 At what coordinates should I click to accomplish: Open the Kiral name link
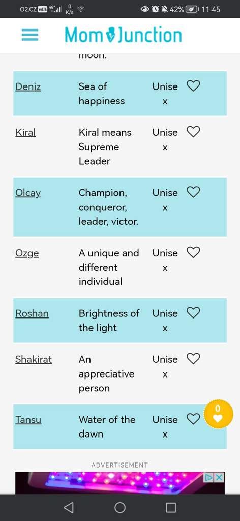click(x=25, y=133)
